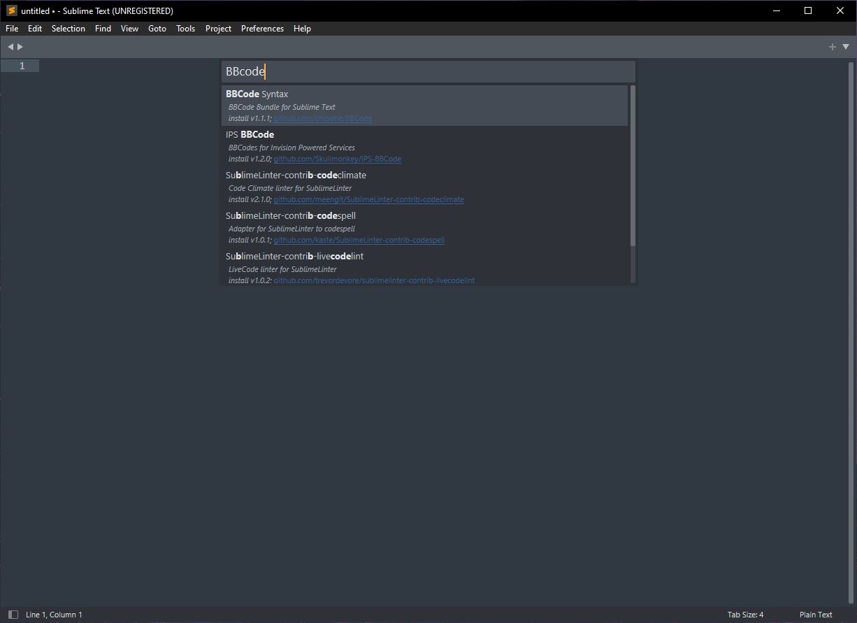Click 'BBCode Bundle for Sublime Text' description
Screen dimensions: 857x623
[x=282, y=107]
